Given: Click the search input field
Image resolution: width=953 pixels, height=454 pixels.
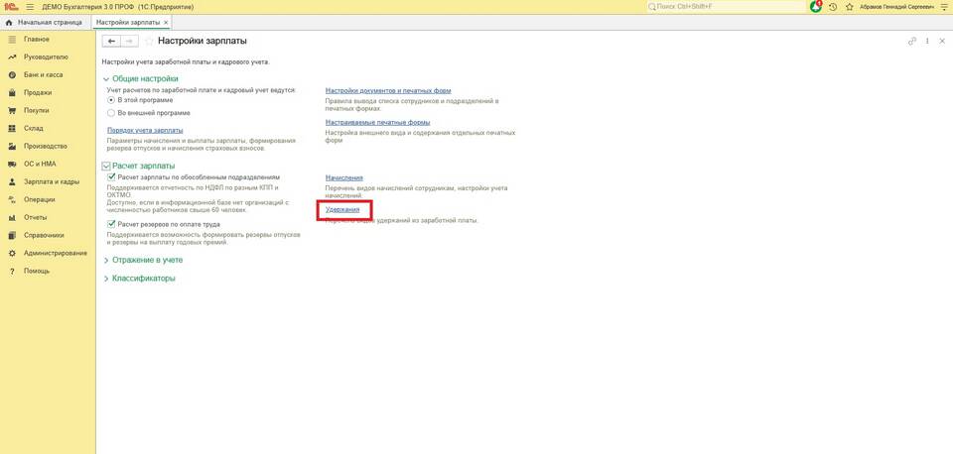Looking at the screenshot, I should point(725,7).
